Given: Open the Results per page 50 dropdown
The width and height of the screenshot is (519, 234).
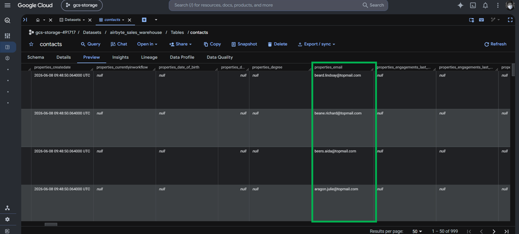Looking at the screenshot, I should 418,231.
